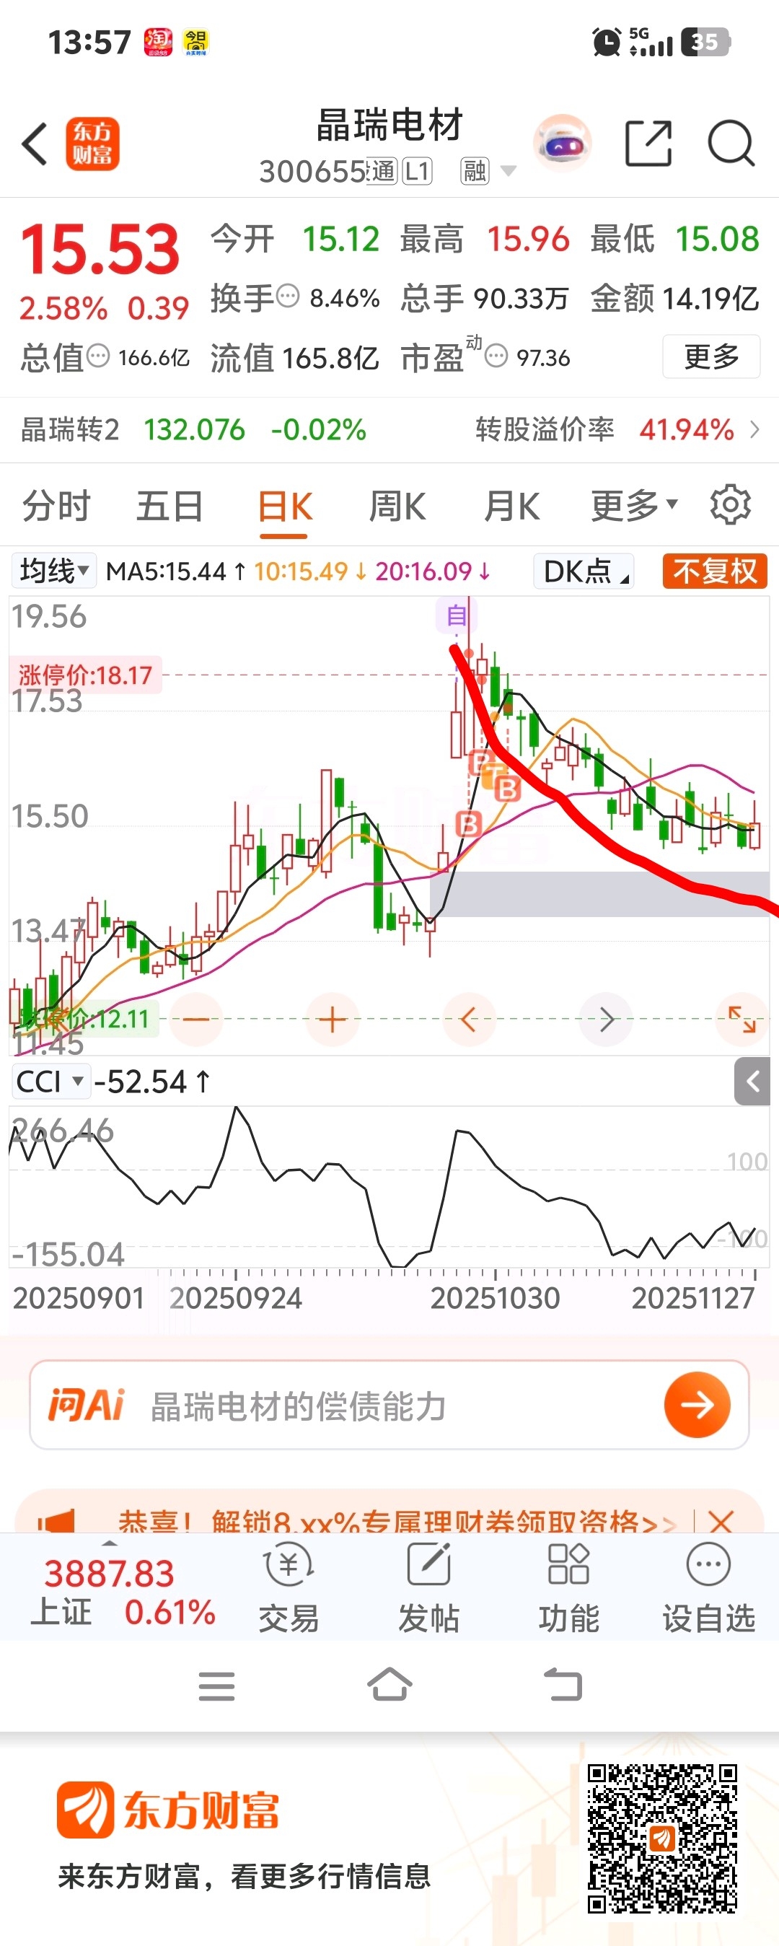Viewport: 779px width, 1946px height.
Task: Tap the system home button
Action: (389, 1685)
